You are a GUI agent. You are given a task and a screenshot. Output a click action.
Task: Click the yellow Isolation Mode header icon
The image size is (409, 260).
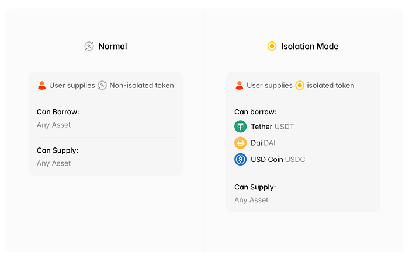click(272, 46)
